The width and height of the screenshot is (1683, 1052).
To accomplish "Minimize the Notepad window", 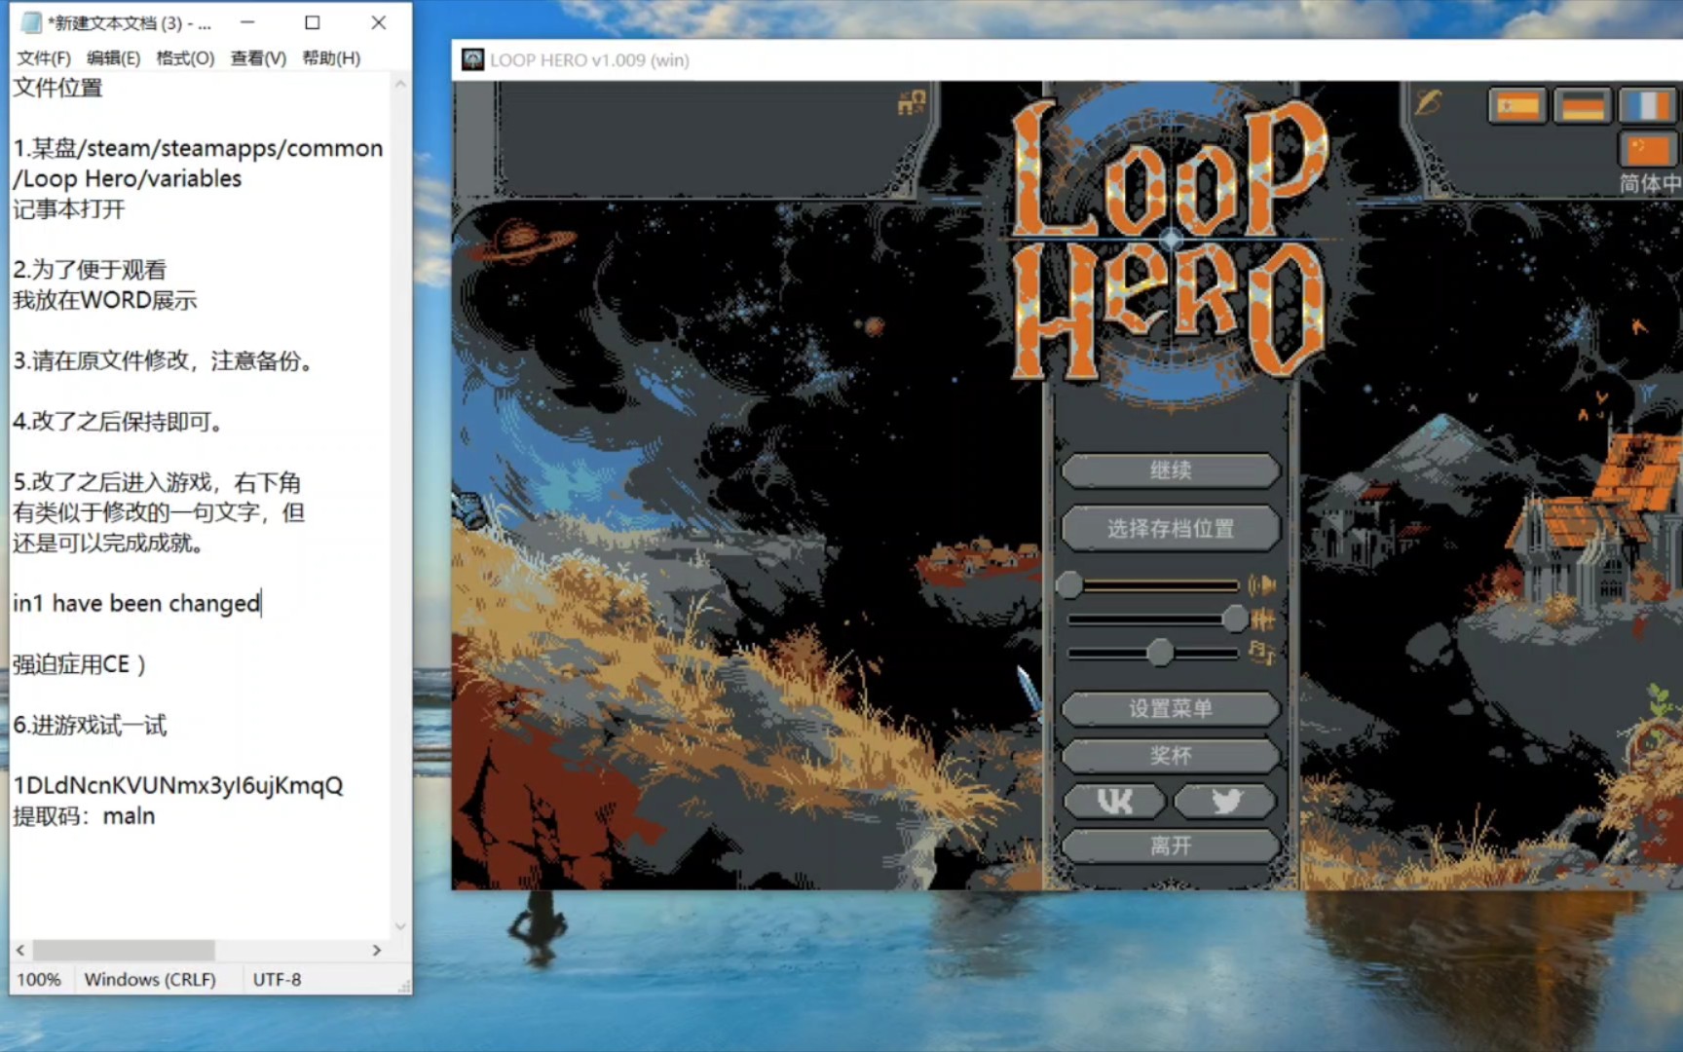I will point(247,22).
